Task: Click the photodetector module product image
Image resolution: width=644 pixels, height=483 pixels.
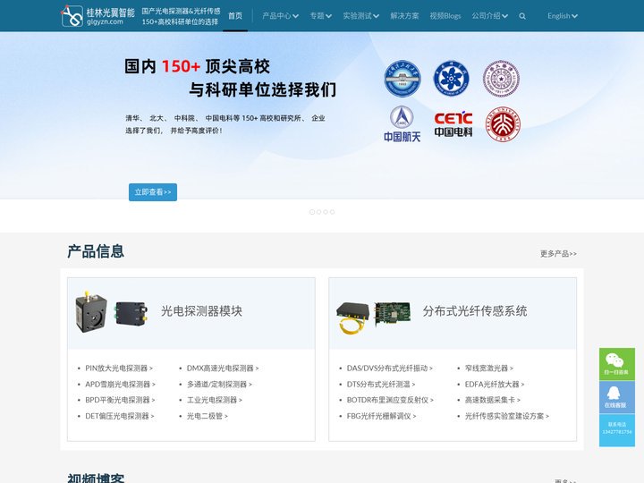Action: pos(112,312)
